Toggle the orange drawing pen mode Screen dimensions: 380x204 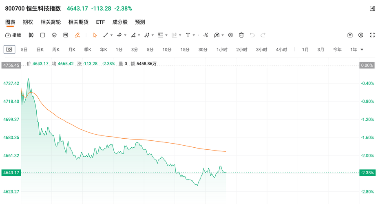pos(77,35)
